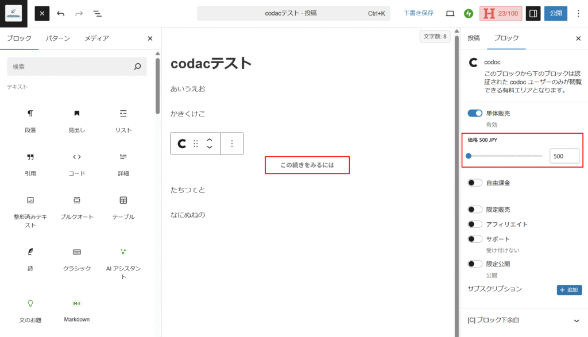Close the settings sidebar
This screenshot has height=337, width=588.
[x=578, y=38]
